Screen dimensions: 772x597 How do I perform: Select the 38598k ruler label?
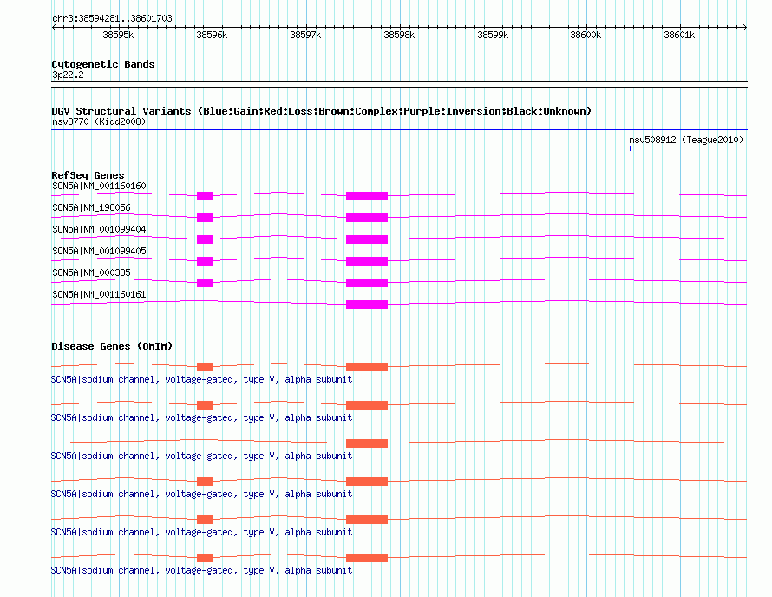tap(399, 35)
